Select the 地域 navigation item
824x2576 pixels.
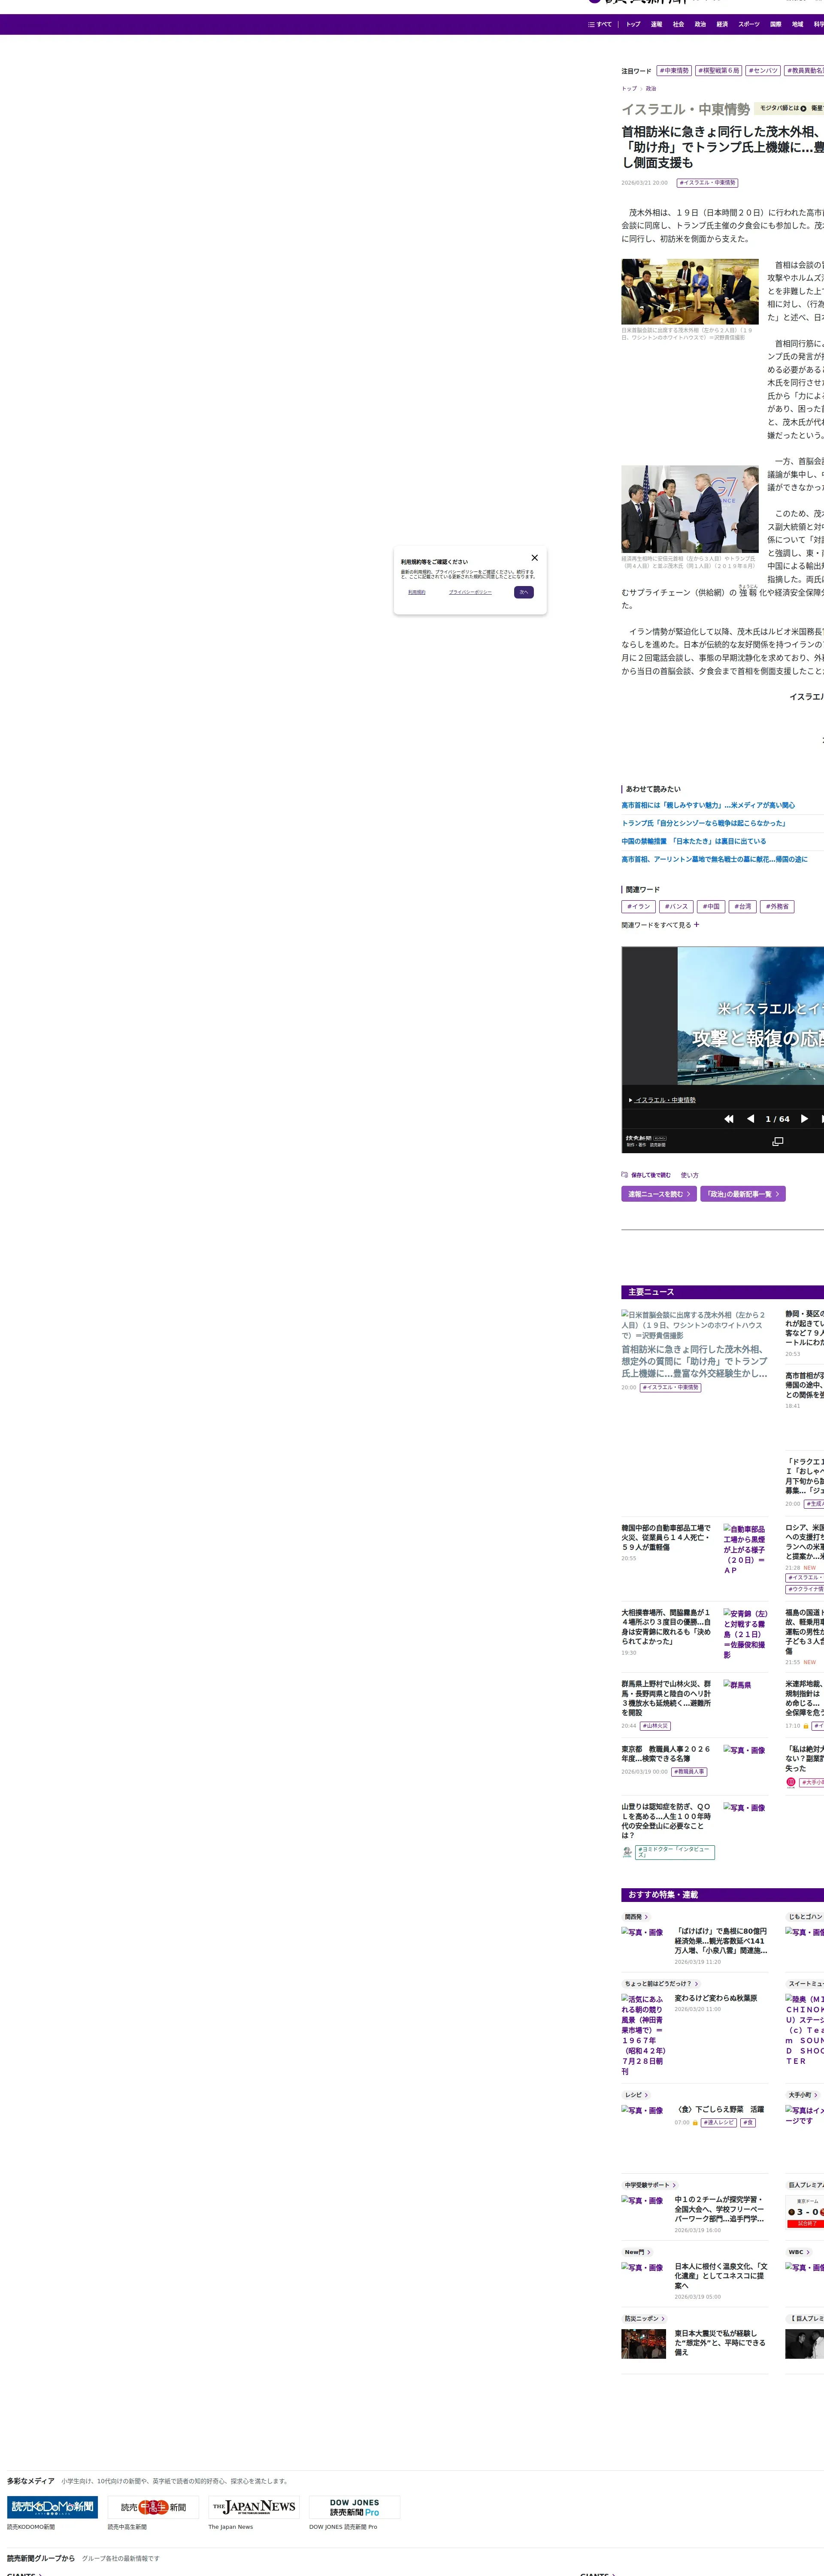point(797,24)
